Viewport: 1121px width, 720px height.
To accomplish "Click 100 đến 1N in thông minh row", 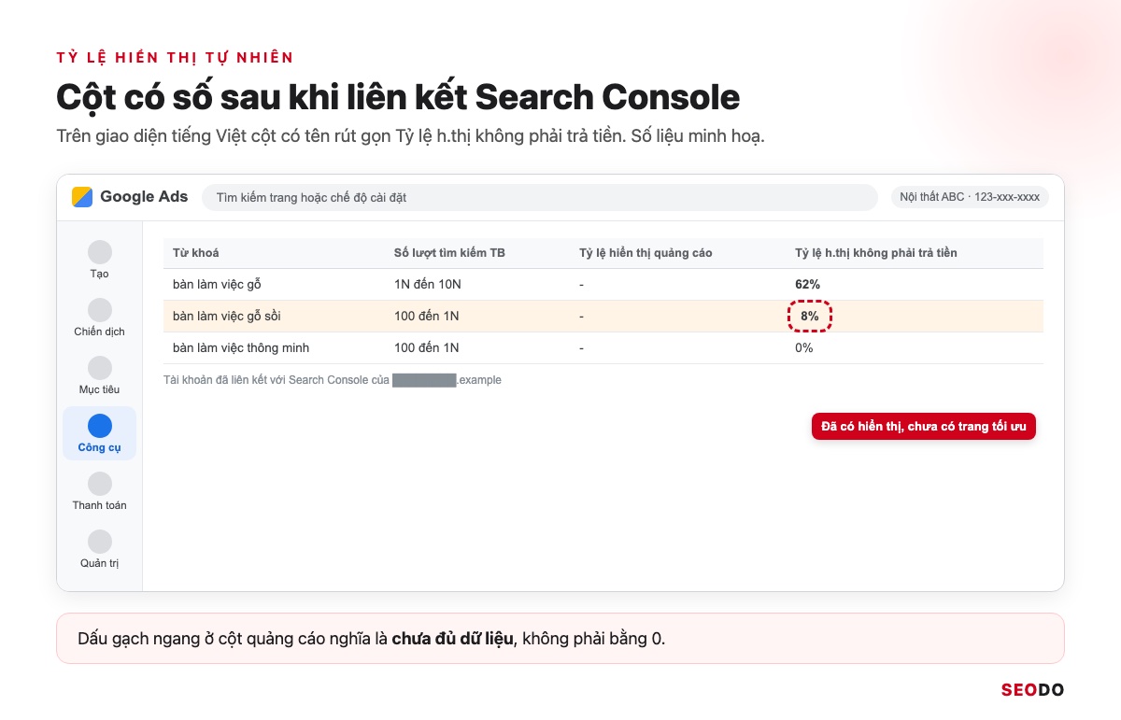I will [x=426, y=348].
